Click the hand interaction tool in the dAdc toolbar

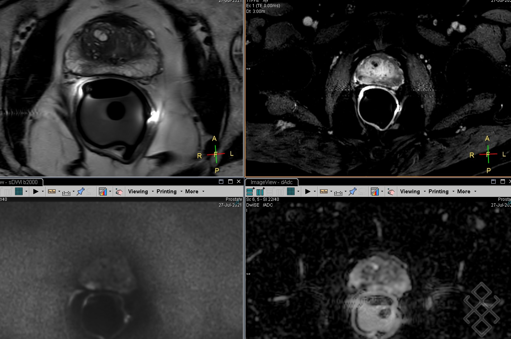(391, 192)
